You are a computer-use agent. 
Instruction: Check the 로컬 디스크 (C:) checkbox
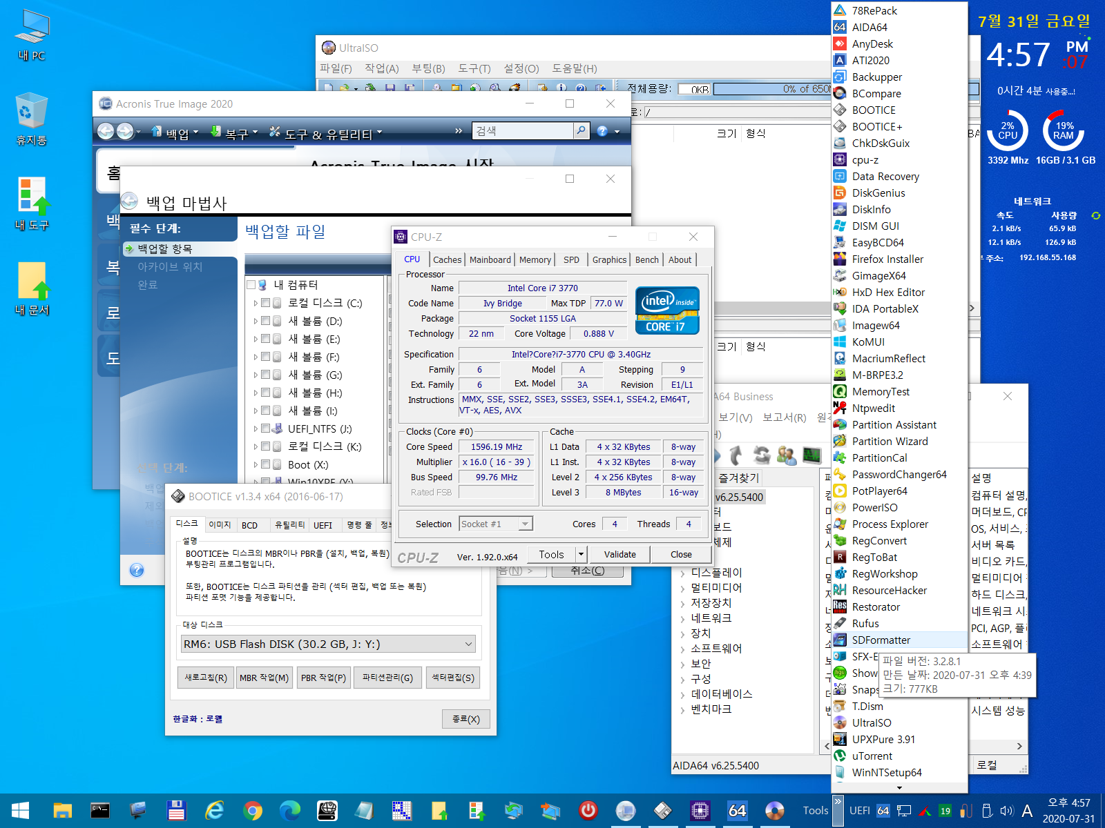266,303
